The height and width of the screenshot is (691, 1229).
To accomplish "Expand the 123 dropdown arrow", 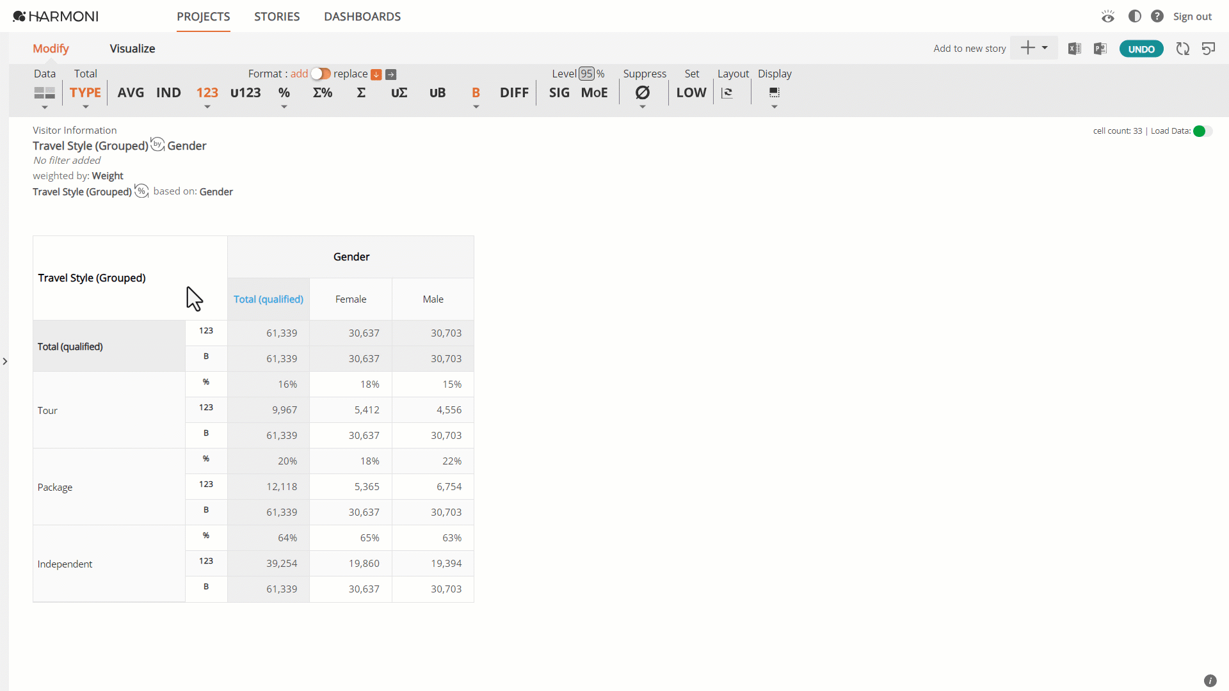I will coord(207,107).
